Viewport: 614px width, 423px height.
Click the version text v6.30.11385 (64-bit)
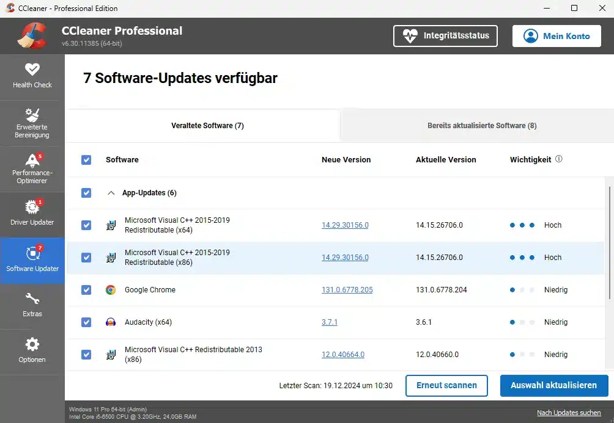coord(92,43)
